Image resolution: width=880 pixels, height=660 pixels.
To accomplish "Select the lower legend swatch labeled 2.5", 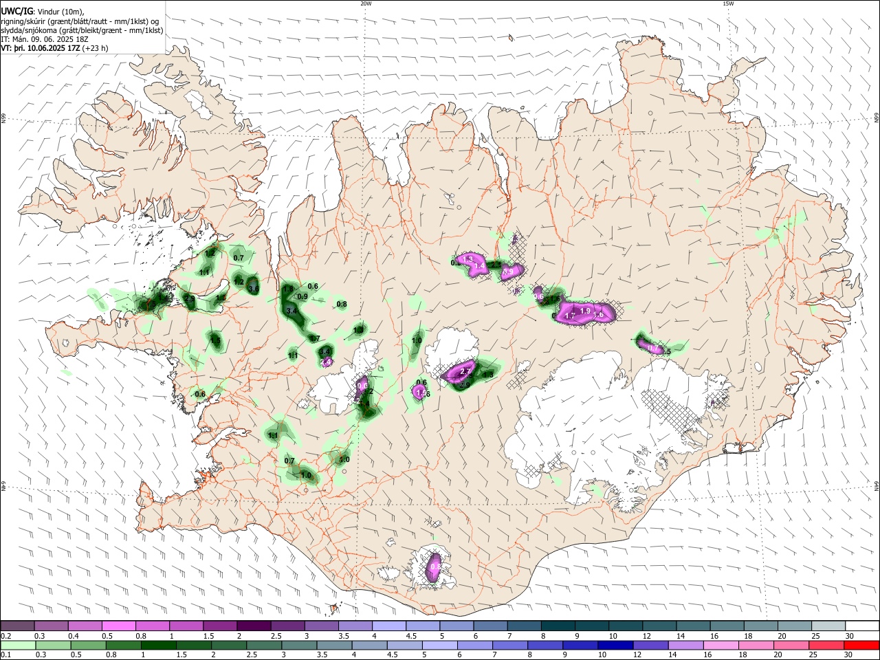I will pos(265,645).
